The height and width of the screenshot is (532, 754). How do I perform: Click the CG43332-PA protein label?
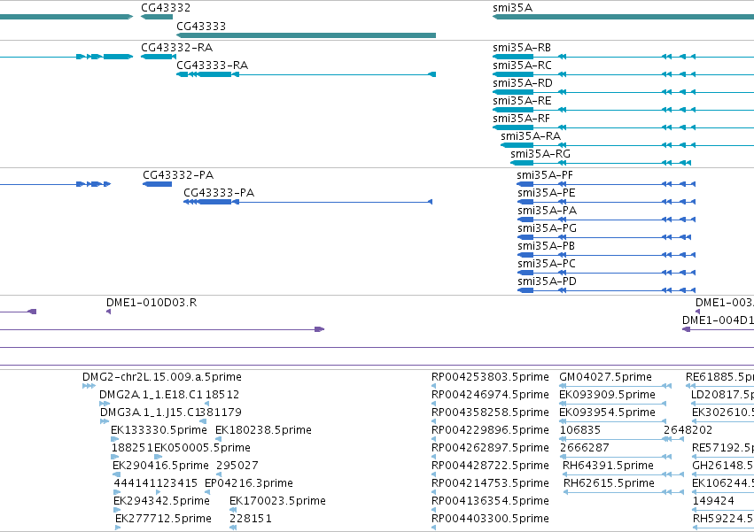(178, 175)
